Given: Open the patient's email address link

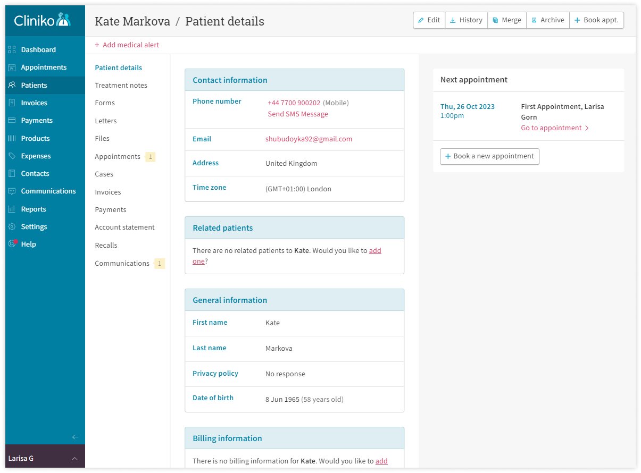Looking at the screenshot, I should (x=309, y=139).
